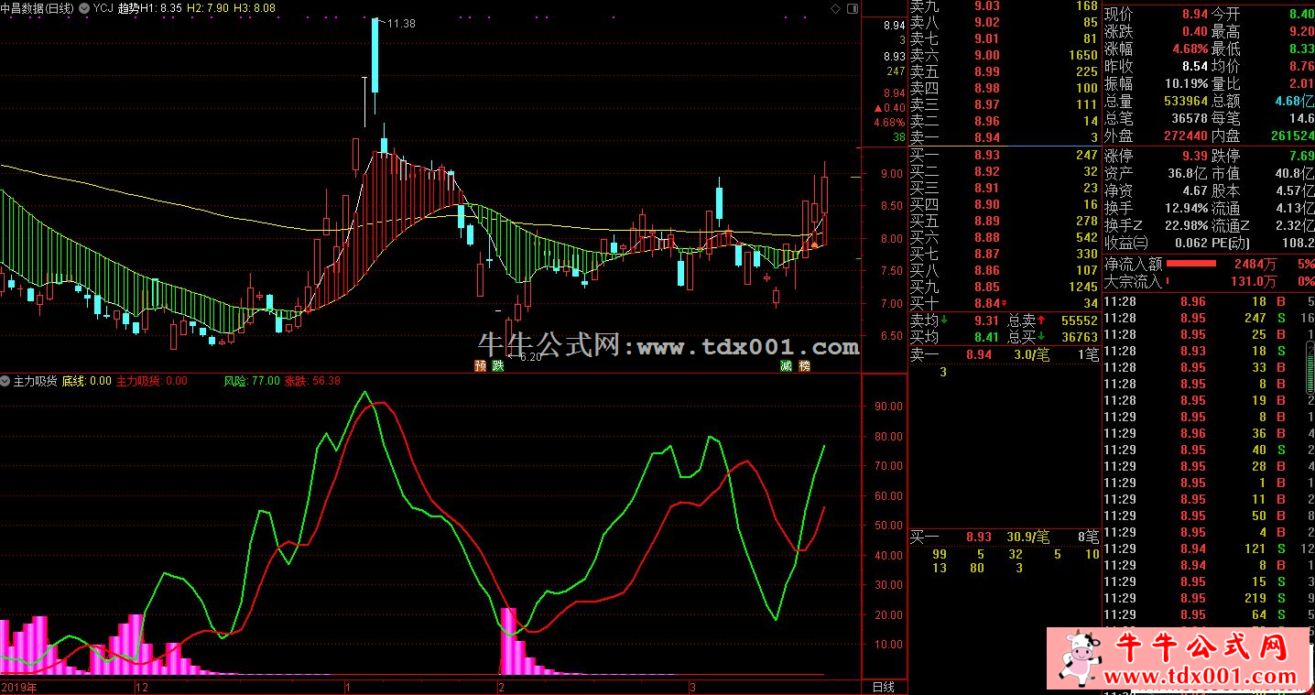Select the 11:29 tick with volume 121
This screenshot has height=695, width=1315.
pos(1209,548)
